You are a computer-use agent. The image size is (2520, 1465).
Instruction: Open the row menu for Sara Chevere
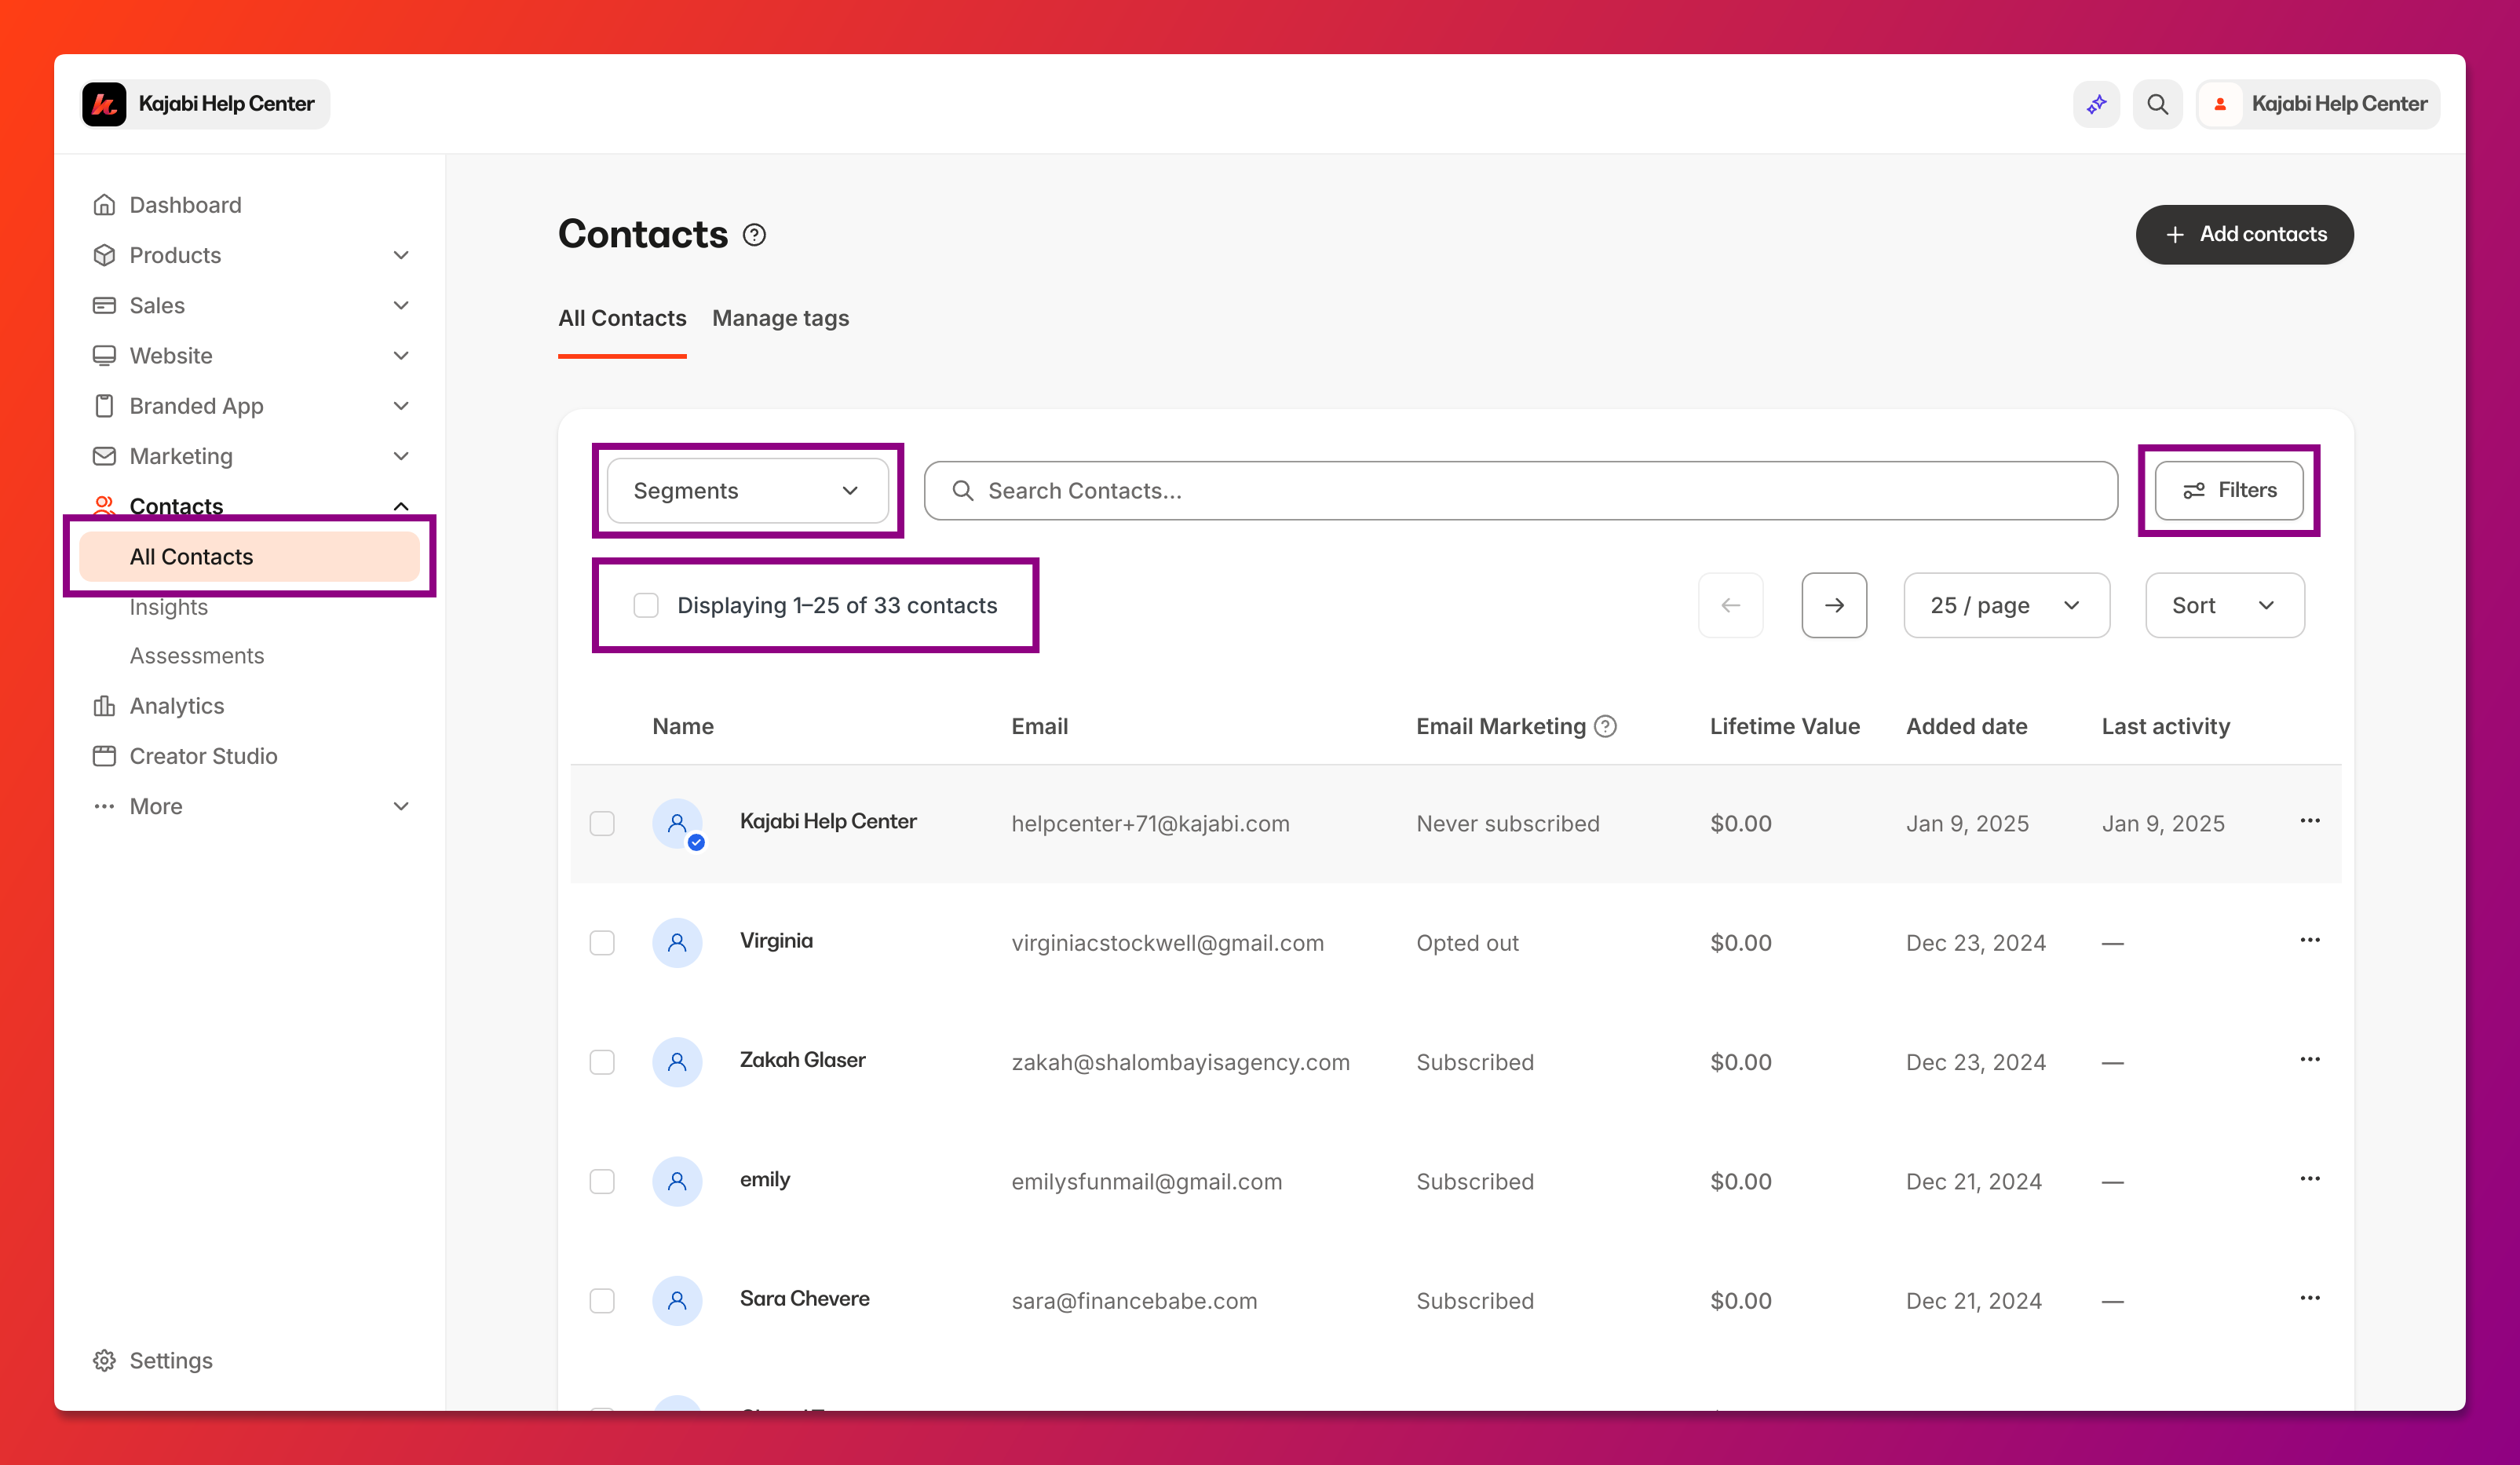[x=2310, y=1298]
